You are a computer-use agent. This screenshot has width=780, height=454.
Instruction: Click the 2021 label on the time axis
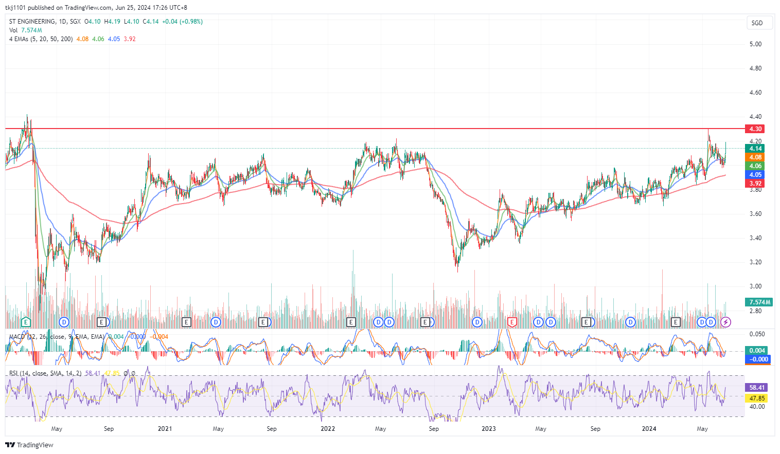[165, 429]
